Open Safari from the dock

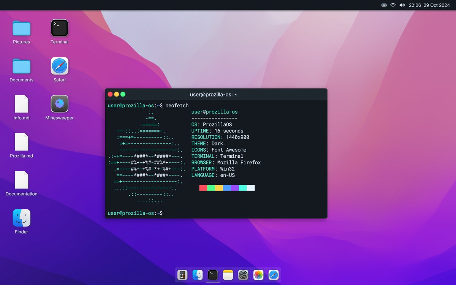(x=274, y=275)
